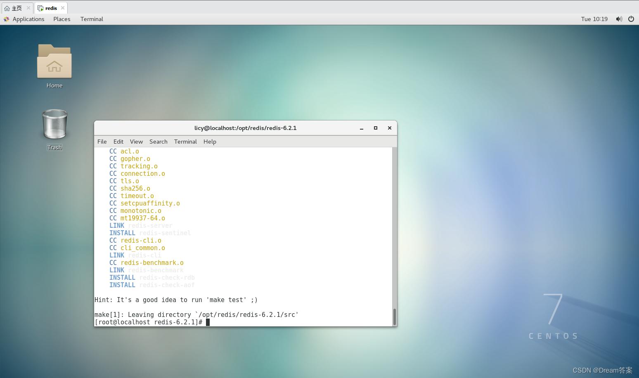This screenshot has height=378, width=639.
Task: Click the 'CC timeout.o' output line
Action: (x=132, y=196)
